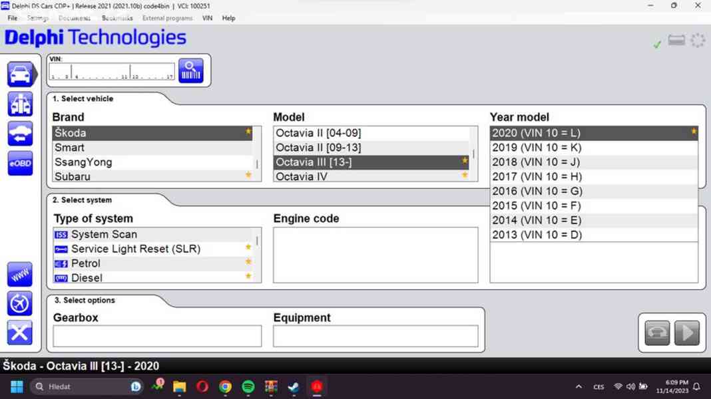
Task: Select the car vehicle diagnostics icon in sidebar
Action: [19, 73]
